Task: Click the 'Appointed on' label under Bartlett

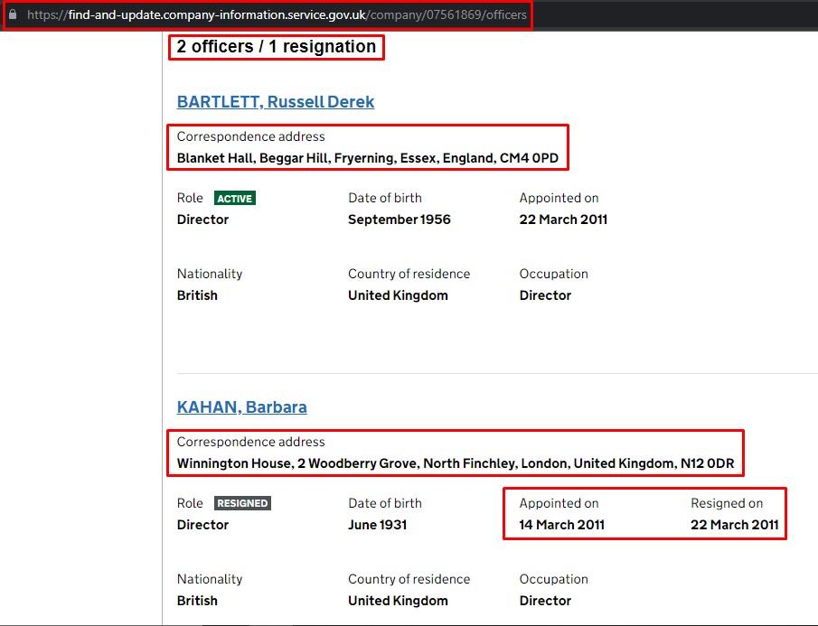Action: point(559,198)
